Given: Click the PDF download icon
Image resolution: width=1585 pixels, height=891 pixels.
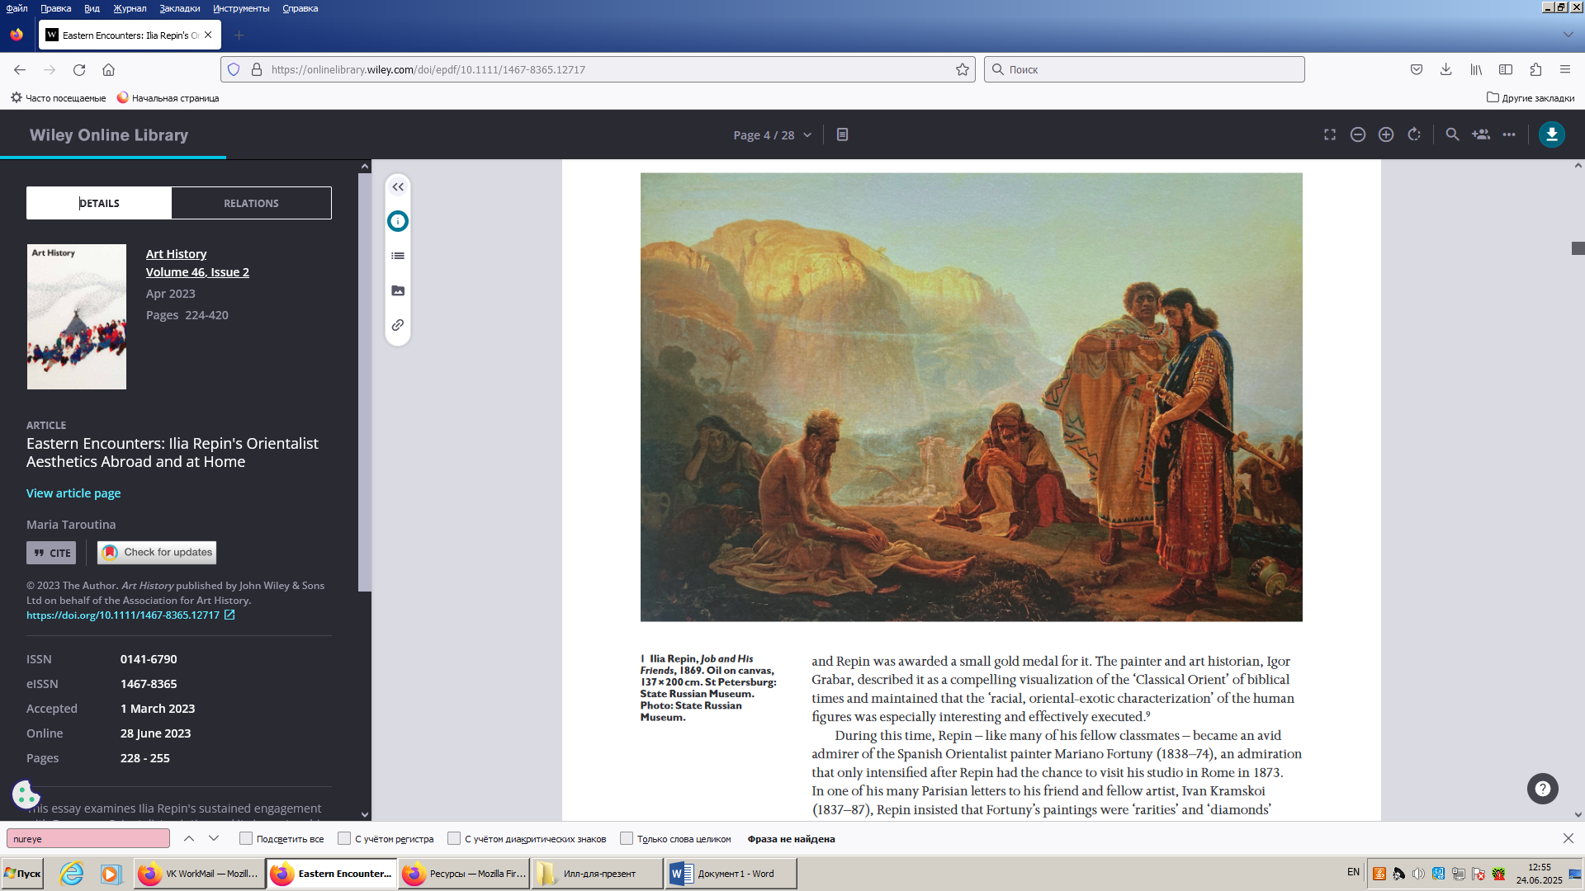Looking at the screenshot, I should tap(1551, 134).
